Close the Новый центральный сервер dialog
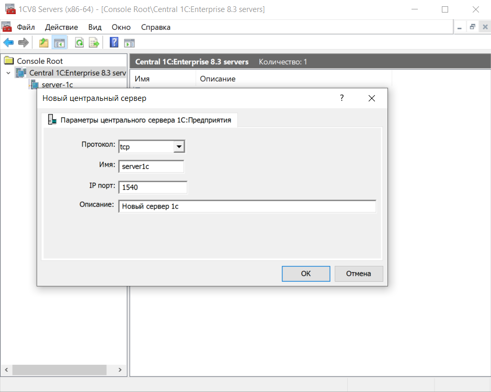Image resolution: width=491 pixels, height=392 pixels. pos(372,98)
